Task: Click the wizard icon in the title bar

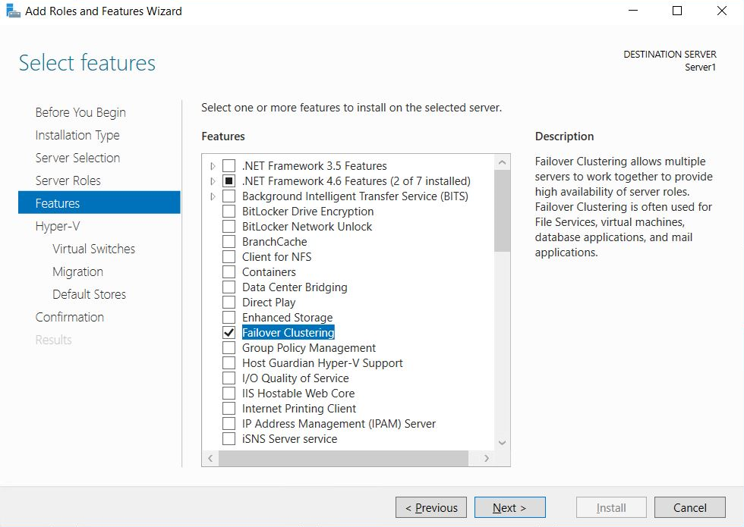Action: [12, 11]
